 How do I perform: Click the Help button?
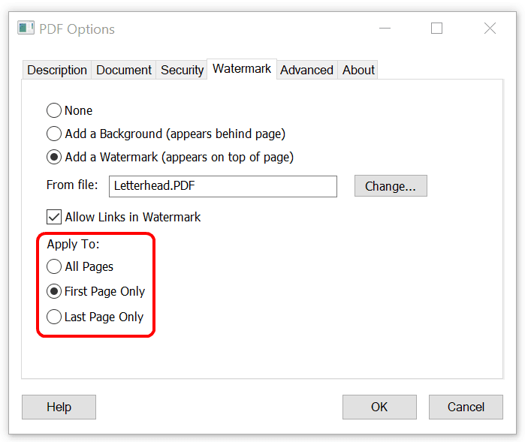click(59, 407)
